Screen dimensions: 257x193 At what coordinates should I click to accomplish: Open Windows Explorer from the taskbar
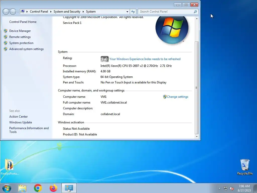click(22, 188)
